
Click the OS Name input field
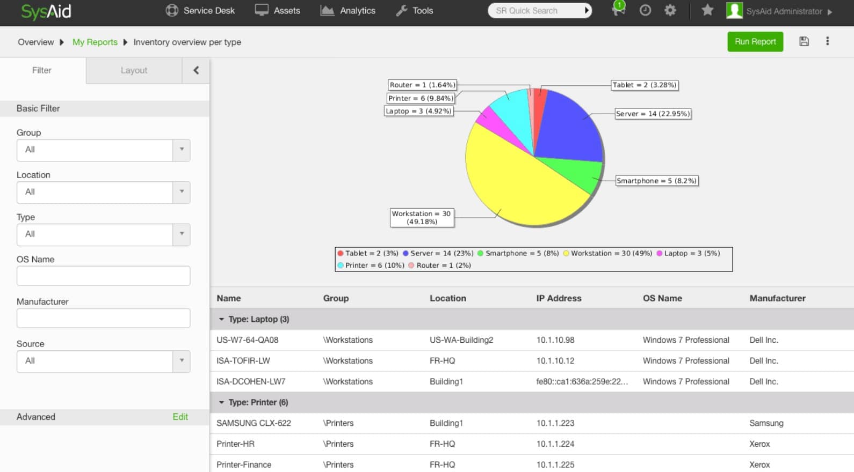103,276
